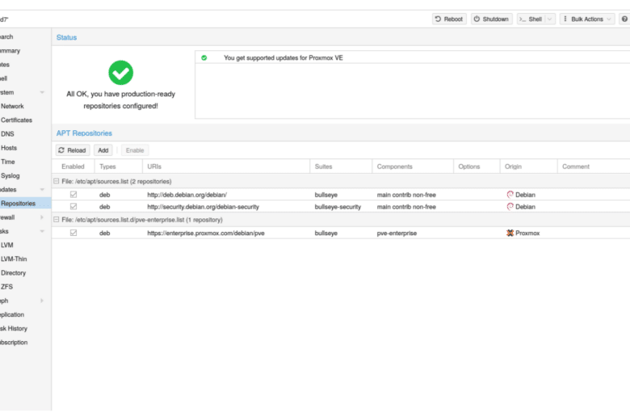Viewport: 630px width, 417px height.
Task: Open the Shell dropdown arrow
Action: [x=550, y=19]
